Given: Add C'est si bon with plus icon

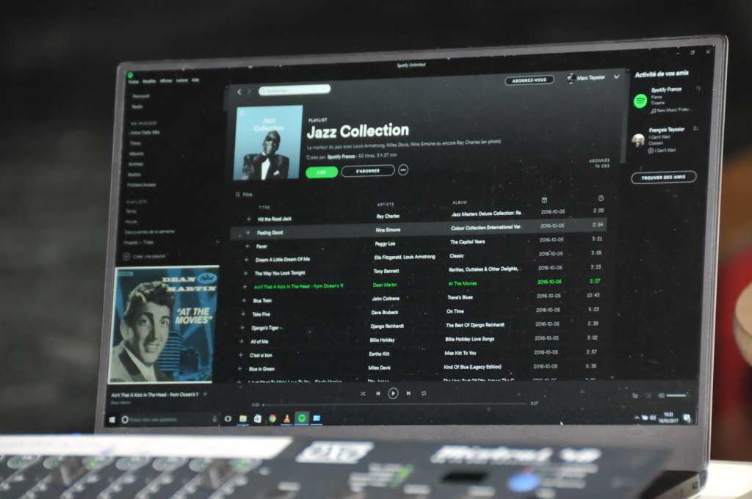Looking at the screenshot, I should pyautogui.click(x=240, y=355).
